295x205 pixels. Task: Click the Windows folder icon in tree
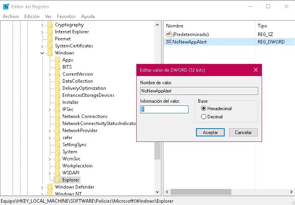click(50, 53)
